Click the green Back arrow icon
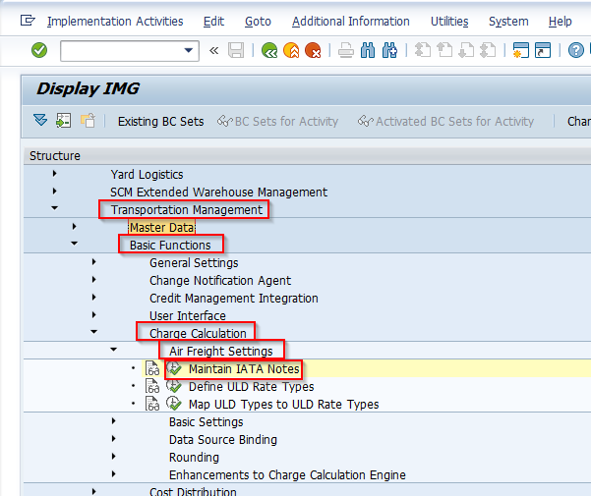 coord(269,50)
